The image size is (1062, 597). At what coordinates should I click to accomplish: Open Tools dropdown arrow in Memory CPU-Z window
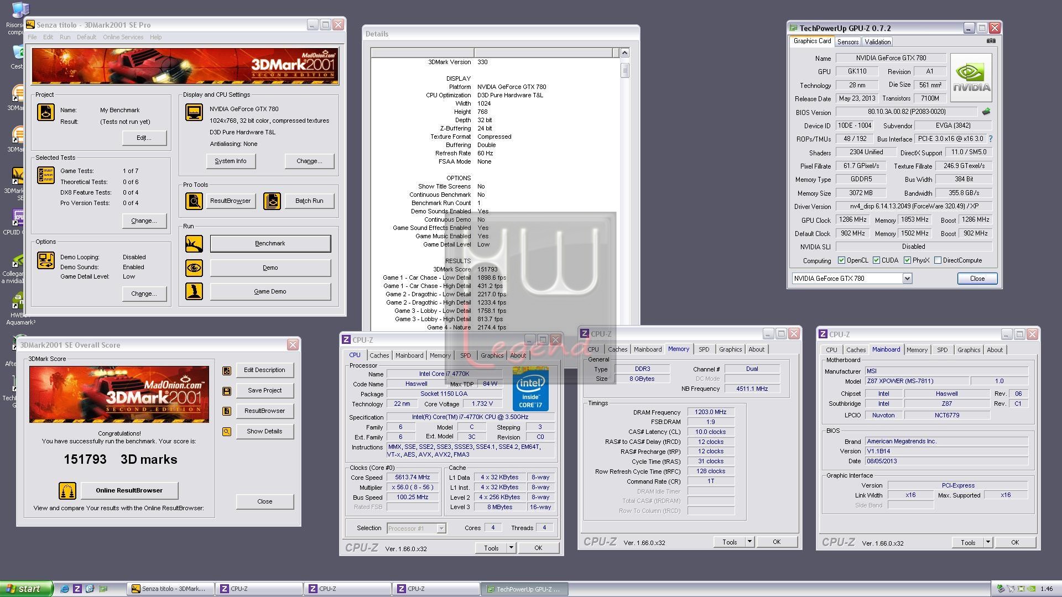[749, 542]
